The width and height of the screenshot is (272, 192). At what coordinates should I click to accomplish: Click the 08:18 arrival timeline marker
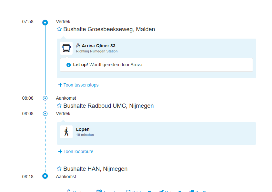click(45, 176)
